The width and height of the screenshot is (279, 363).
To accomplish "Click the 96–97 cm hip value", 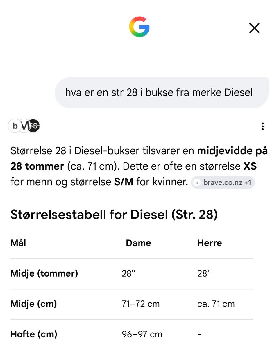I will 142,334.
